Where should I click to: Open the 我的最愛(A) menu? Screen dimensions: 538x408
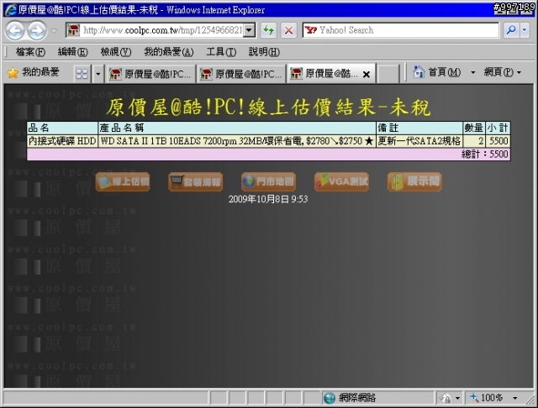coord(168,52)
